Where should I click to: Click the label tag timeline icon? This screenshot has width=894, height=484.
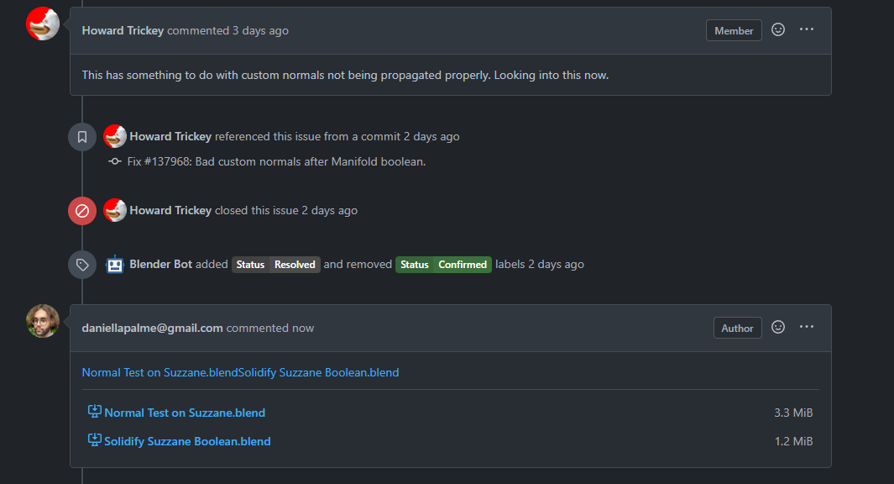point(82,265)
